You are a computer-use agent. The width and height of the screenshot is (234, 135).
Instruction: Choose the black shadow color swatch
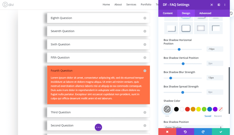click(176, 109)
